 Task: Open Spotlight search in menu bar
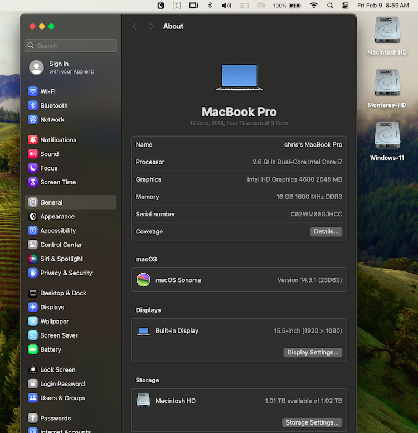(x=330, y=6)
